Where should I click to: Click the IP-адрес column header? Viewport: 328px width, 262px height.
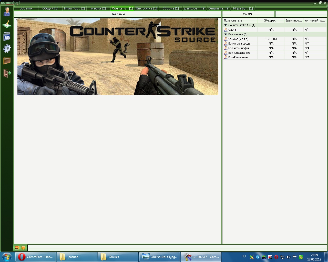pos(270,20)
